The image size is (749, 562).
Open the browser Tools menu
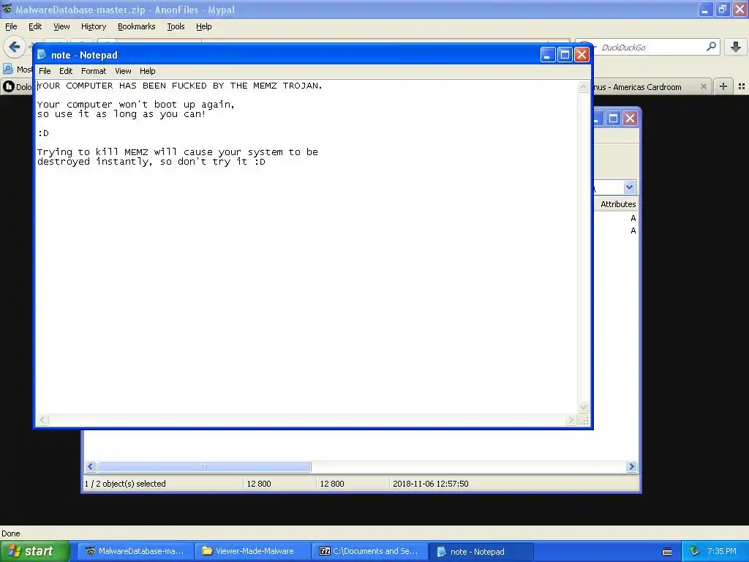[x=176, y=26]
